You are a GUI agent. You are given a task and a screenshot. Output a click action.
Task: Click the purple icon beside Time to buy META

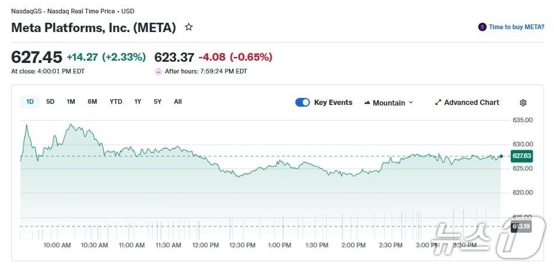tap(482, 27)
